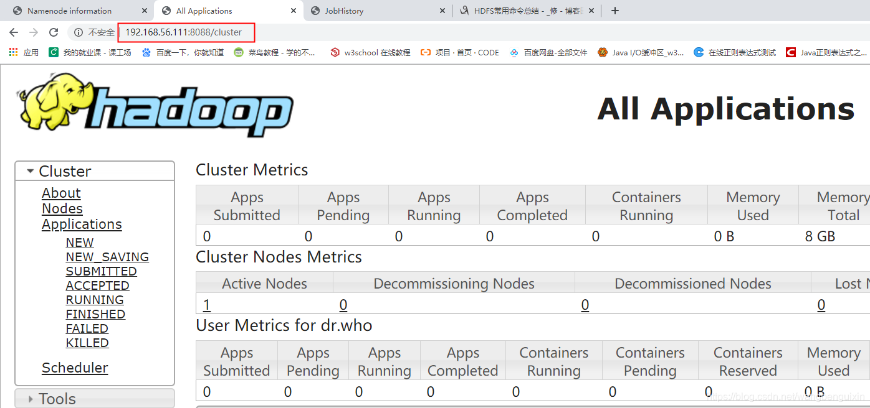Click the Cluster Metrics Apps Completed header
The height and width of the screenshot is (408, 870).
click(532, 206)
